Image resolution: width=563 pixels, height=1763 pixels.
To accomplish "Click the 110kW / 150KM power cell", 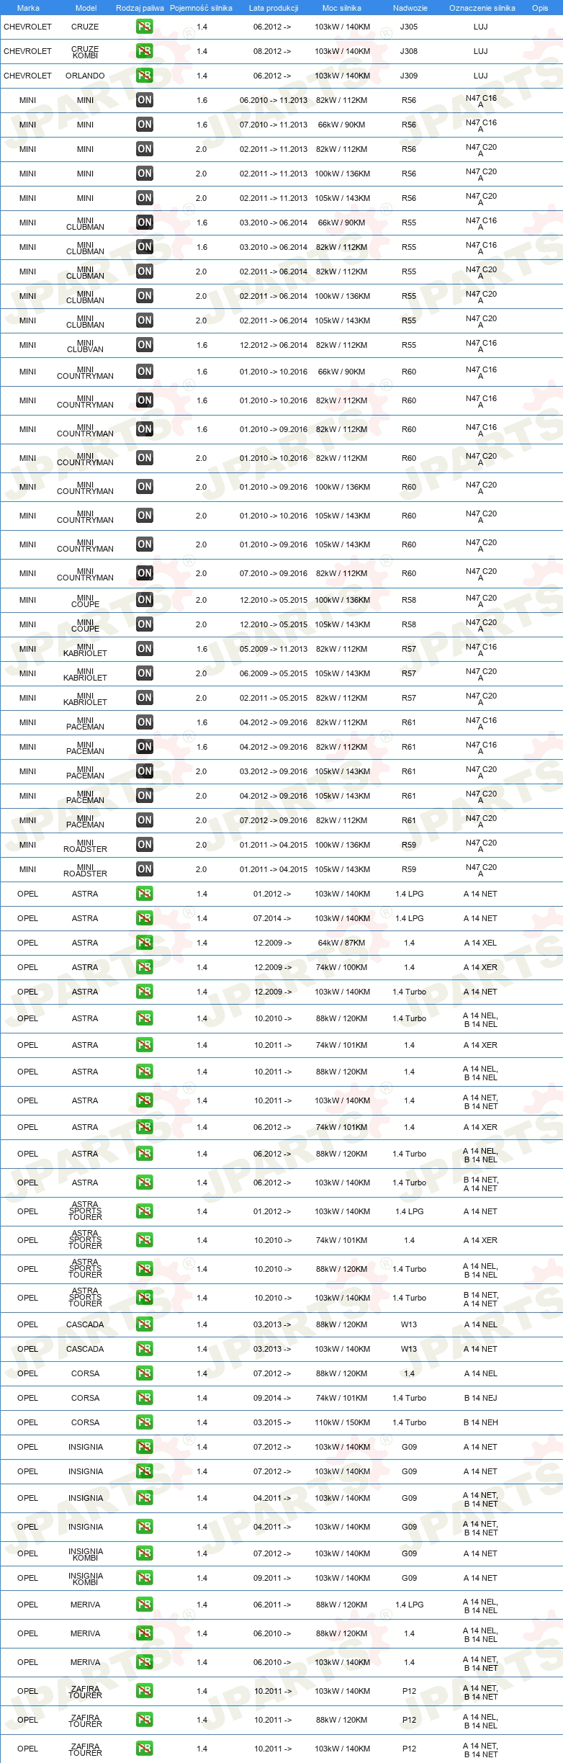I will [x=342, y=1422].
